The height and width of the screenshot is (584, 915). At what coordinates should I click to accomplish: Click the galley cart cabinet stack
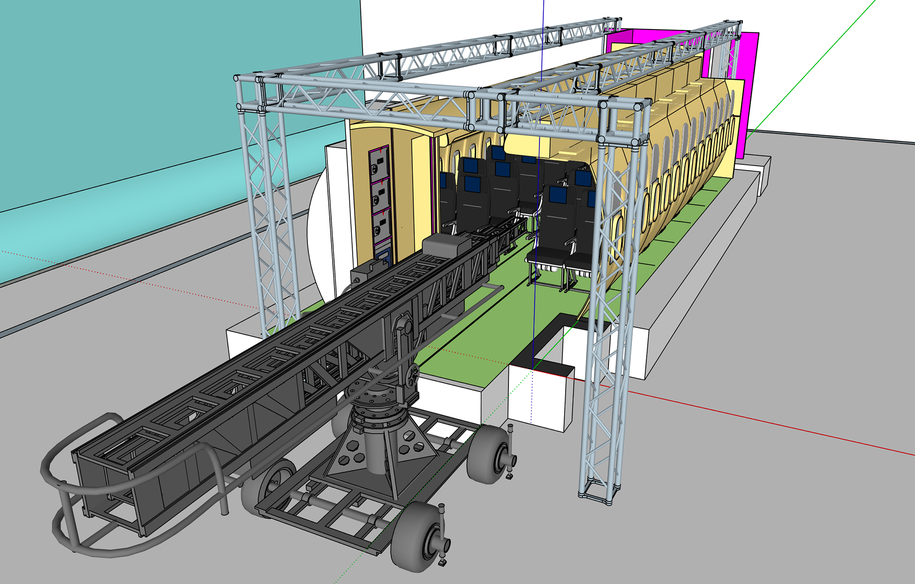[380, 200]
